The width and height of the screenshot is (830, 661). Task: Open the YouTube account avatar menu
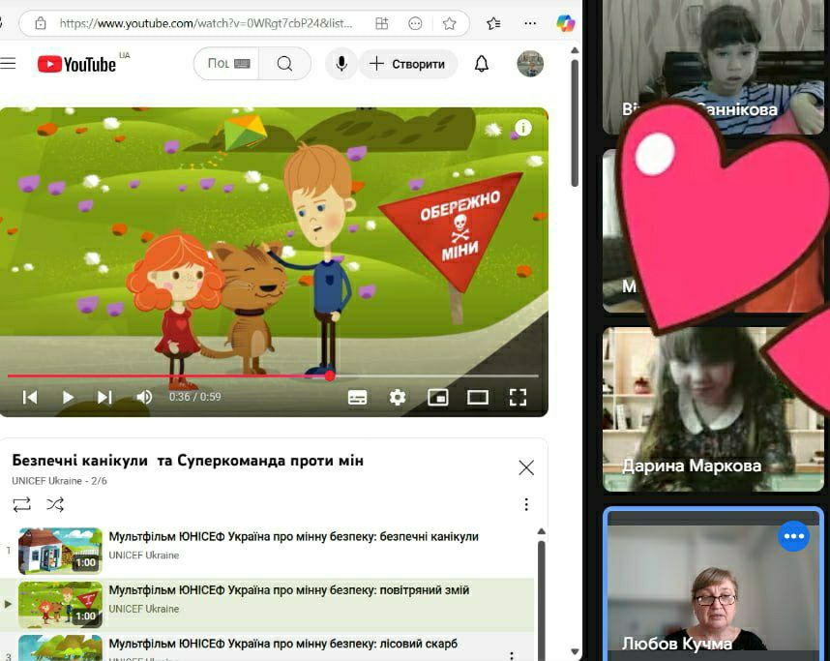pyautogui.click(x=530, y=64)
